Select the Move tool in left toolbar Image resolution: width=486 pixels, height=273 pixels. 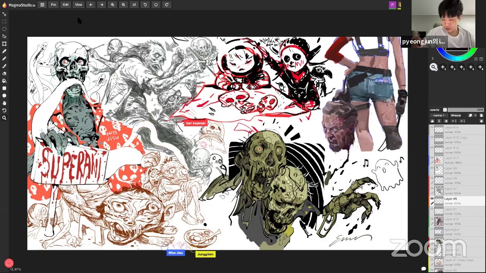[4, 14]
